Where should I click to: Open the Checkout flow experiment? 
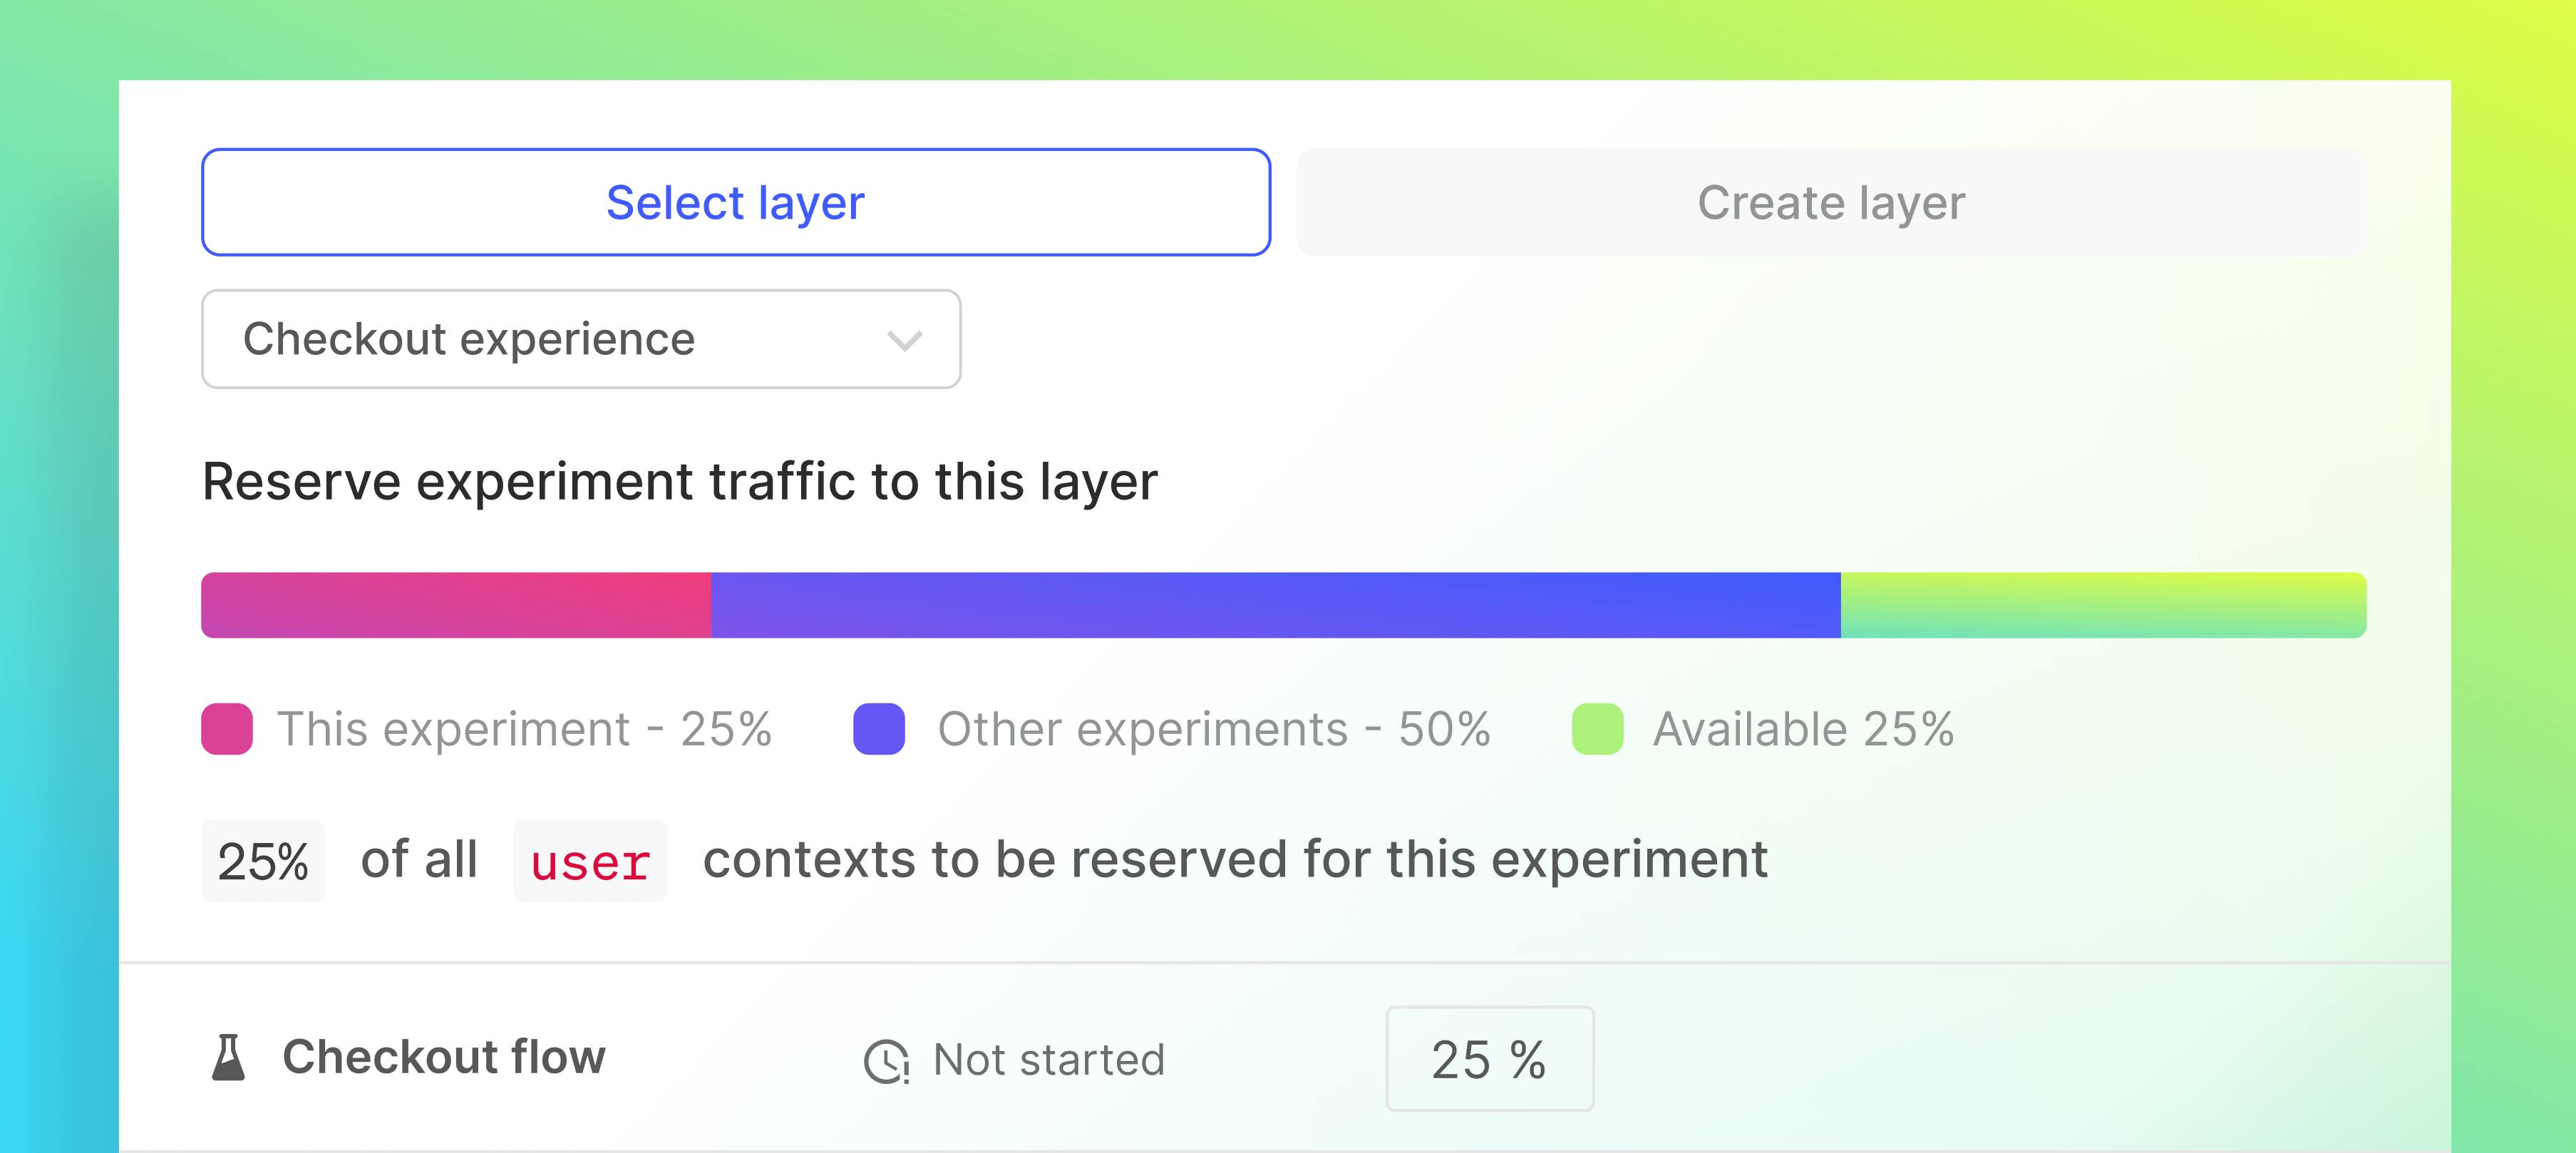click(x=444, y=1057)
